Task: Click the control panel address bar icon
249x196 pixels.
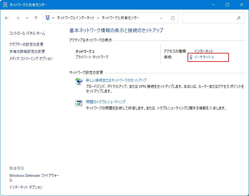Action: pos(48,18)
